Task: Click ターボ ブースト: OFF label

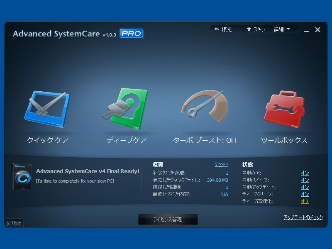Action: (x=205, y=140)
